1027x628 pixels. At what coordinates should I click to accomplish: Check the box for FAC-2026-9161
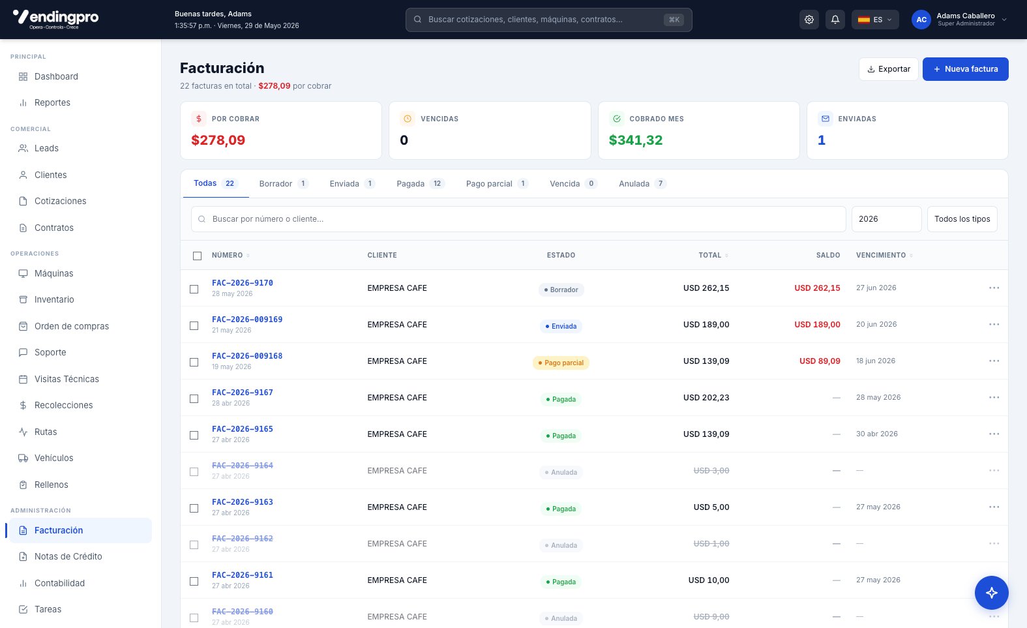coord(194,581)
